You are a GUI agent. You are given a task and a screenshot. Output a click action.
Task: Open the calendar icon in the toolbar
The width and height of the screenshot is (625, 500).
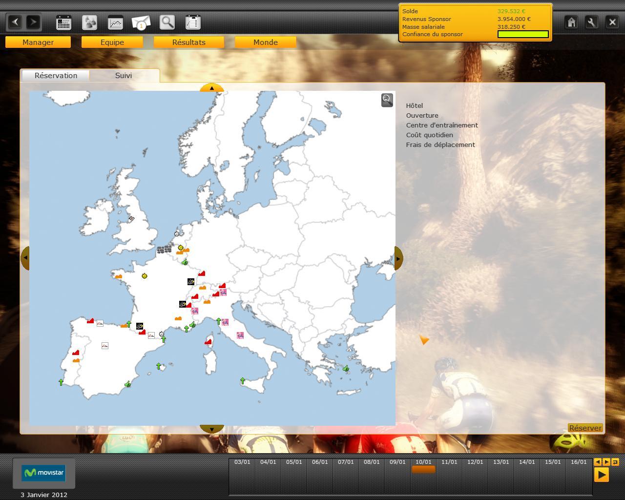click(x=63, y=22)
